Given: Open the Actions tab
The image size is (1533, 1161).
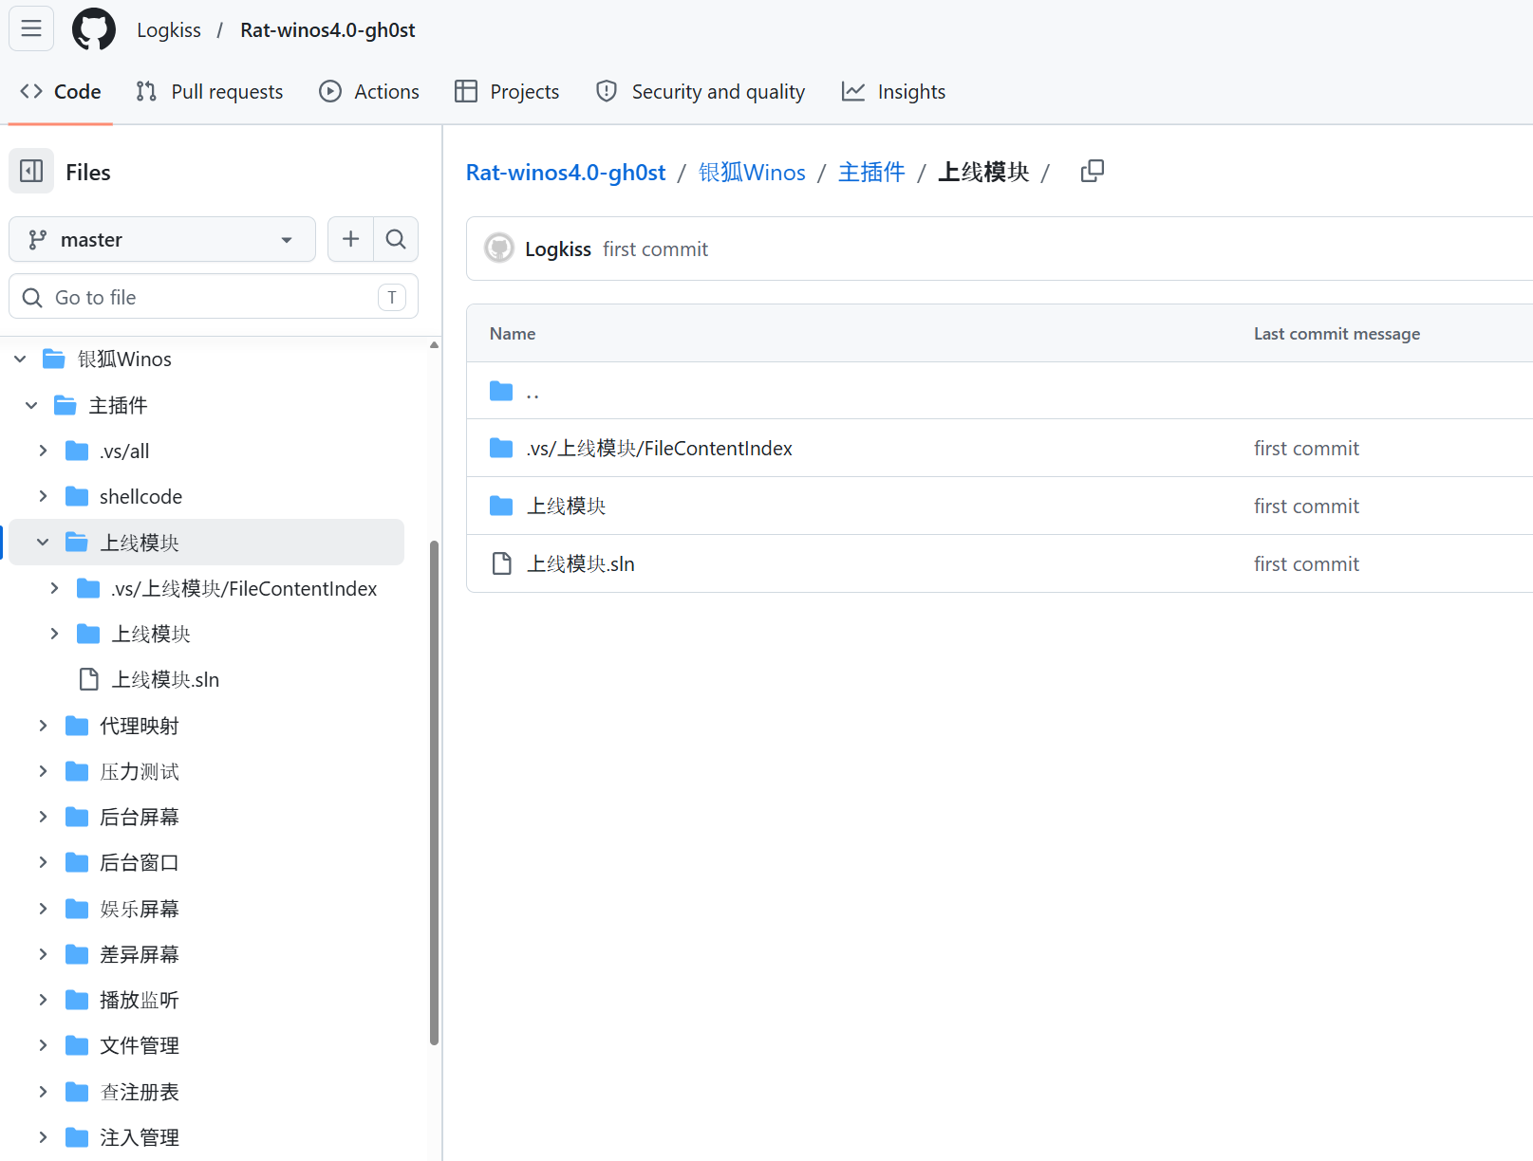Looking at the screenshot, I should pyautogui.click(x=369, y=91).
